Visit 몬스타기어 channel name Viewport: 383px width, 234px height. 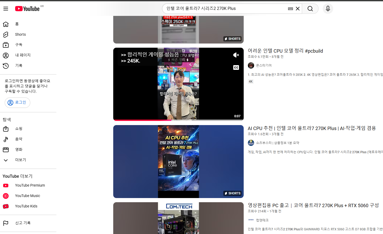pyautogui.click(x=264, y=65)
